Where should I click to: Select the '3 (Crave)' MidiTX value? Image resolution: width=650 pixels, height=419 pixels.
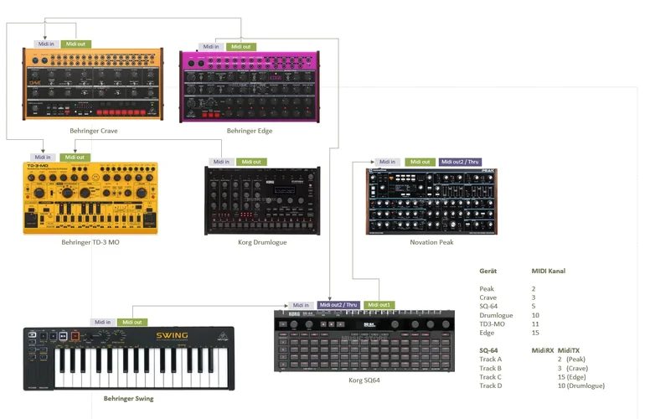[573, 369]
